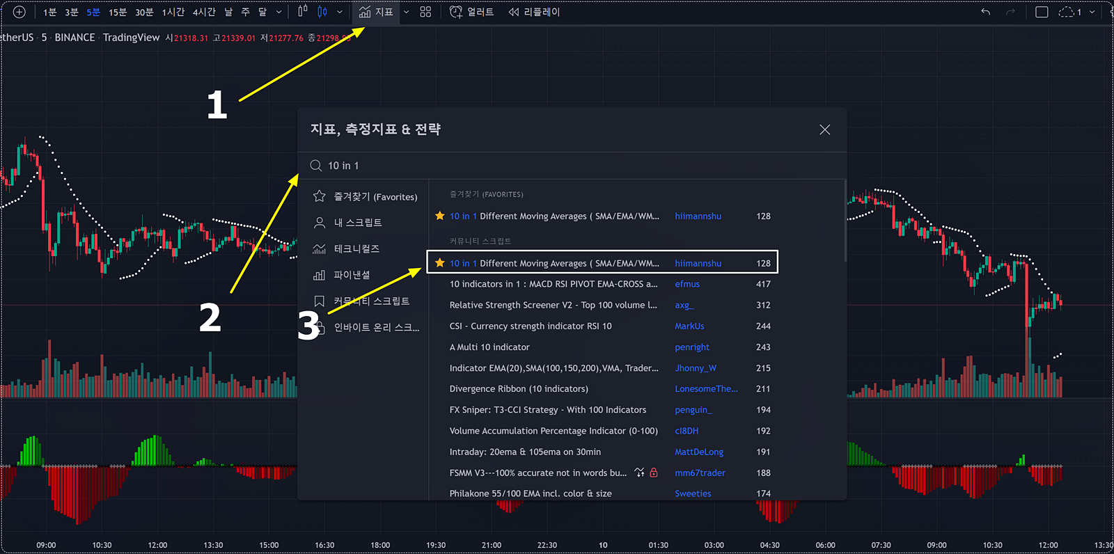Add A Multi 10 indicator script
Viewport: 1114px width, 554px height.
click(x=489, y=347)
